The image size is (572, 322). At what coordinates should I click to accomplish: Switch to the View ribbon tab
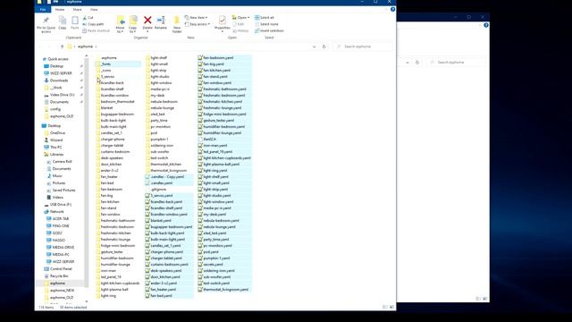94,10
